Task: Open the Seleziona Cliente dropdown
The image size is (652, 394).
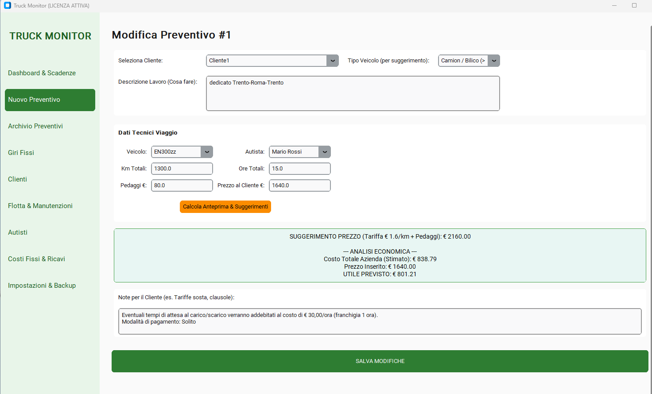Action: pyautogui.click(x=332, y=61)
